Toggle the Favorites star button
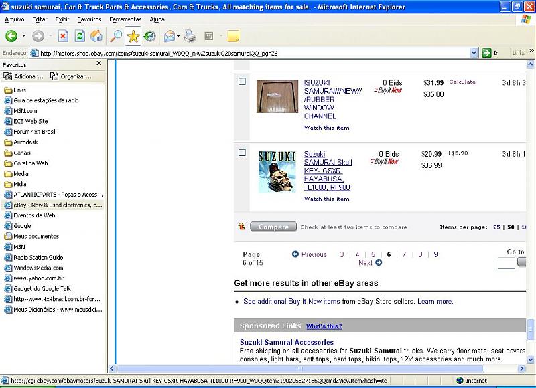This screenshot has height=388, width=536. [133, 36]
